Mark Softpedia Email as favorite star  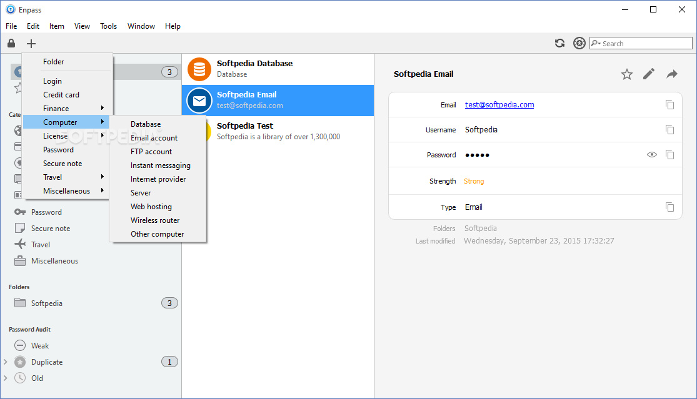click(x=627, y=74)
